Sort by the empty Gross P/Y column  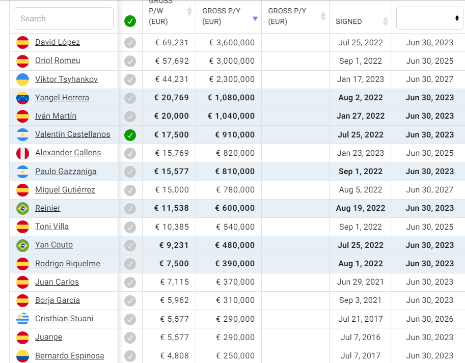(x=323, y=16)
